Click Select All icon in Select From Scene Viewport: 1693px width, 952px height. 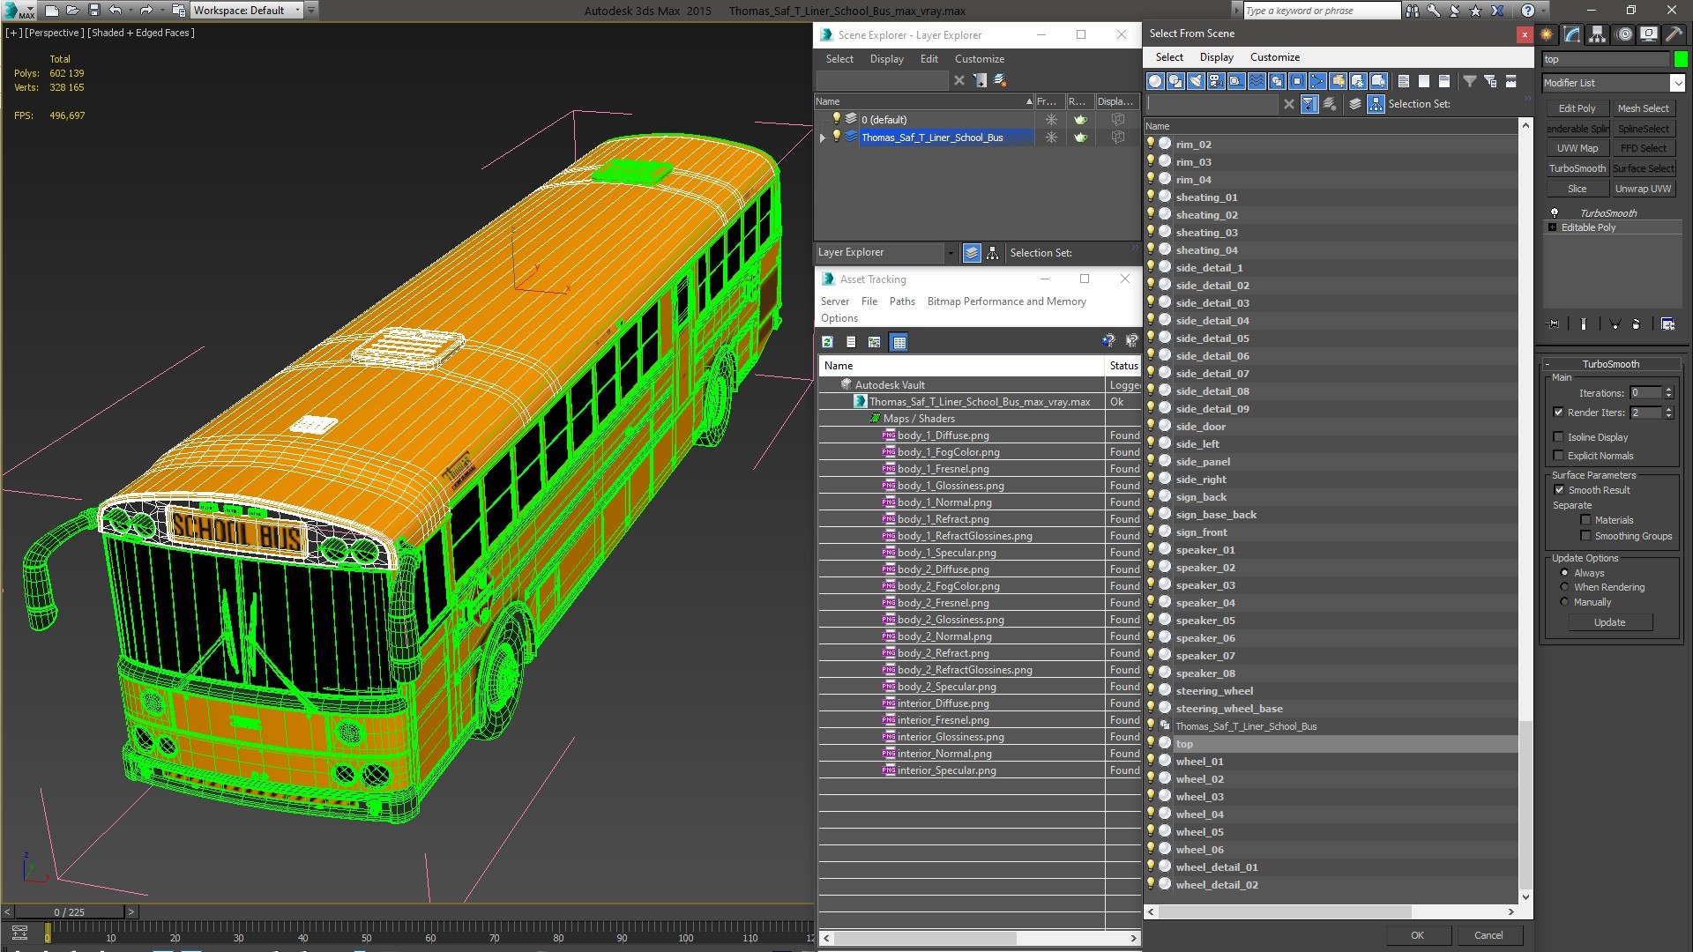coord(1404,81)
